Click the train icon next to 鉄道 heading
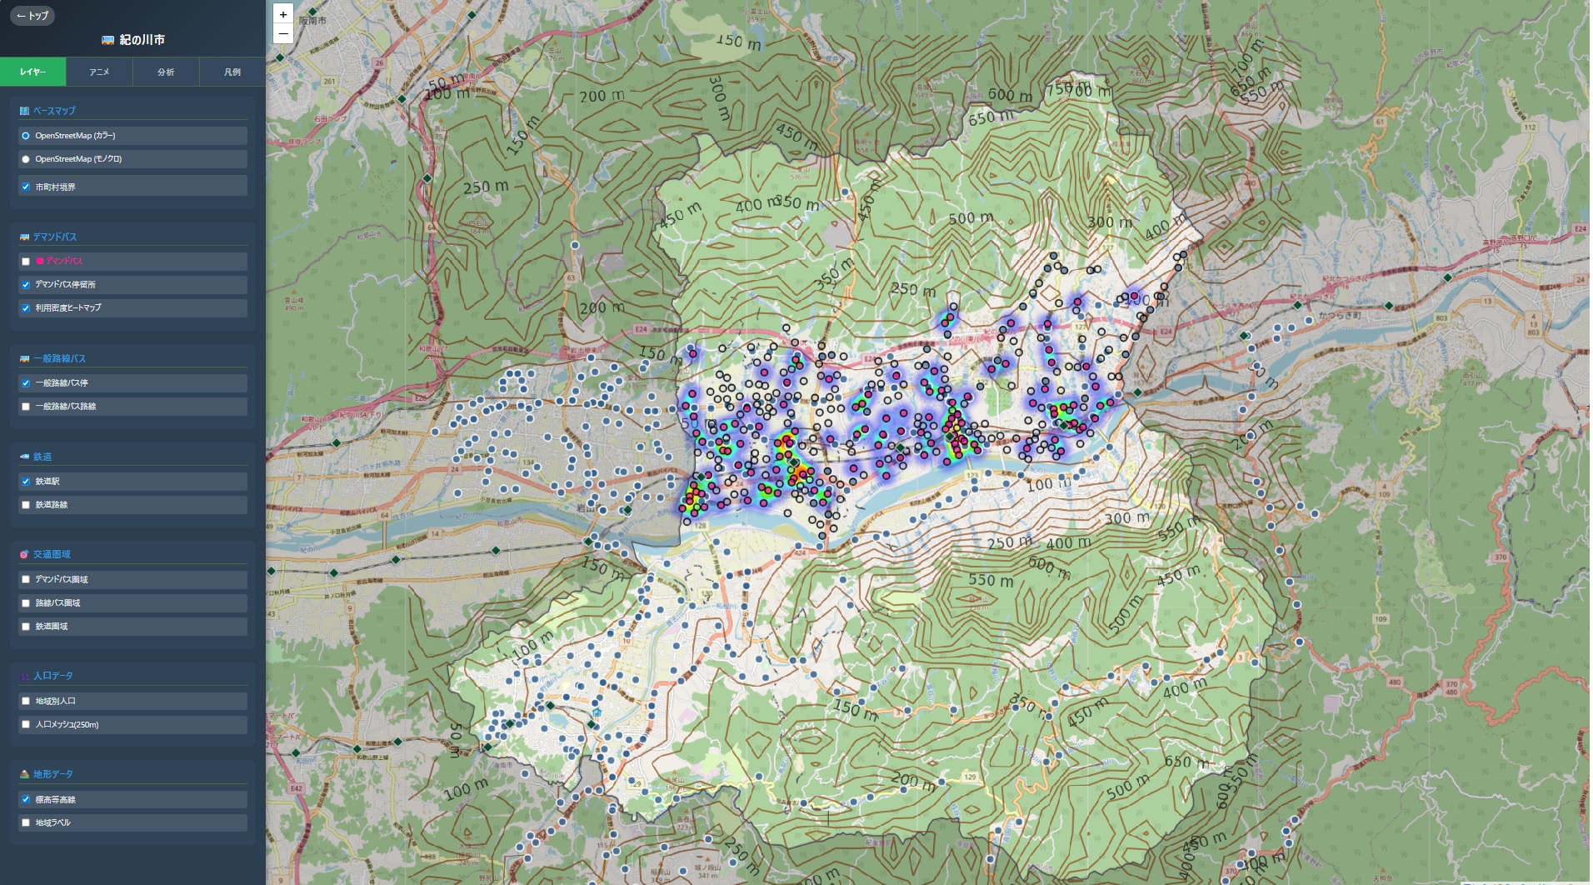Viewport: 1593px width, 885px height. (x=24, y=457)
